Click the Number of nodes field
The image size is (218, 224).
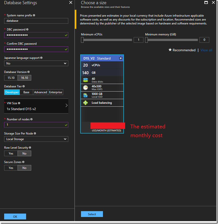(36, 125)
